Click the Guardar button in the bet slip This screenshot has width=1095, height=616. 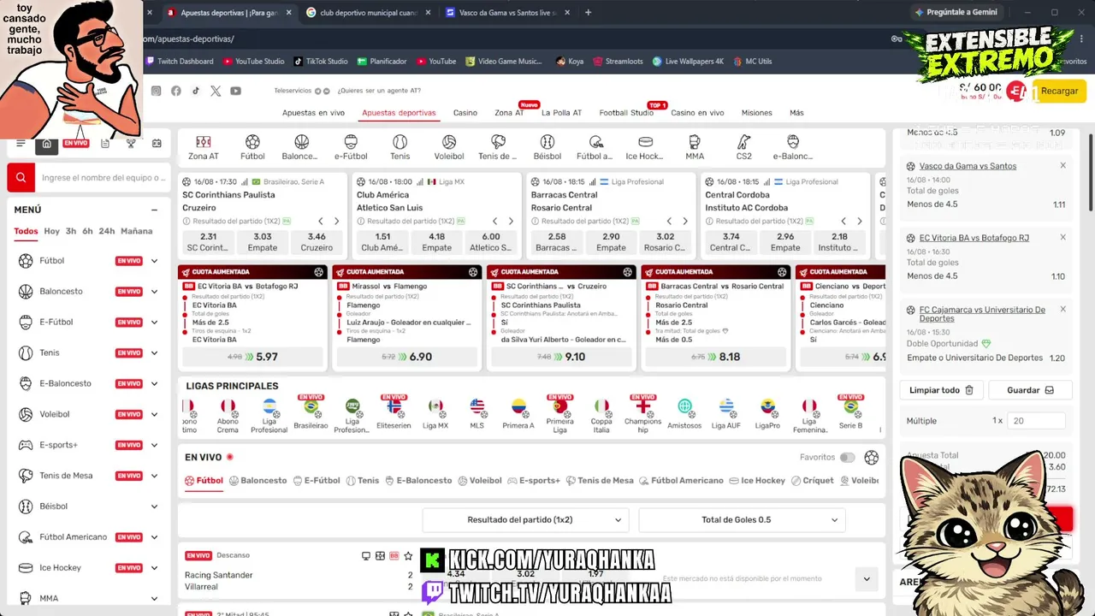1030,390
